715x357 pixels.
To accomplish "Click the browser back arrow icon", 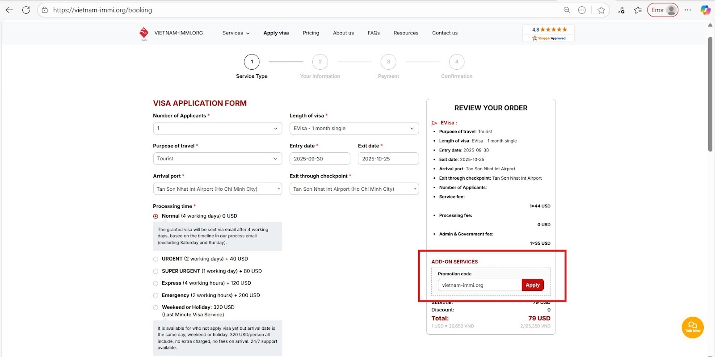I will pos(9,10).
